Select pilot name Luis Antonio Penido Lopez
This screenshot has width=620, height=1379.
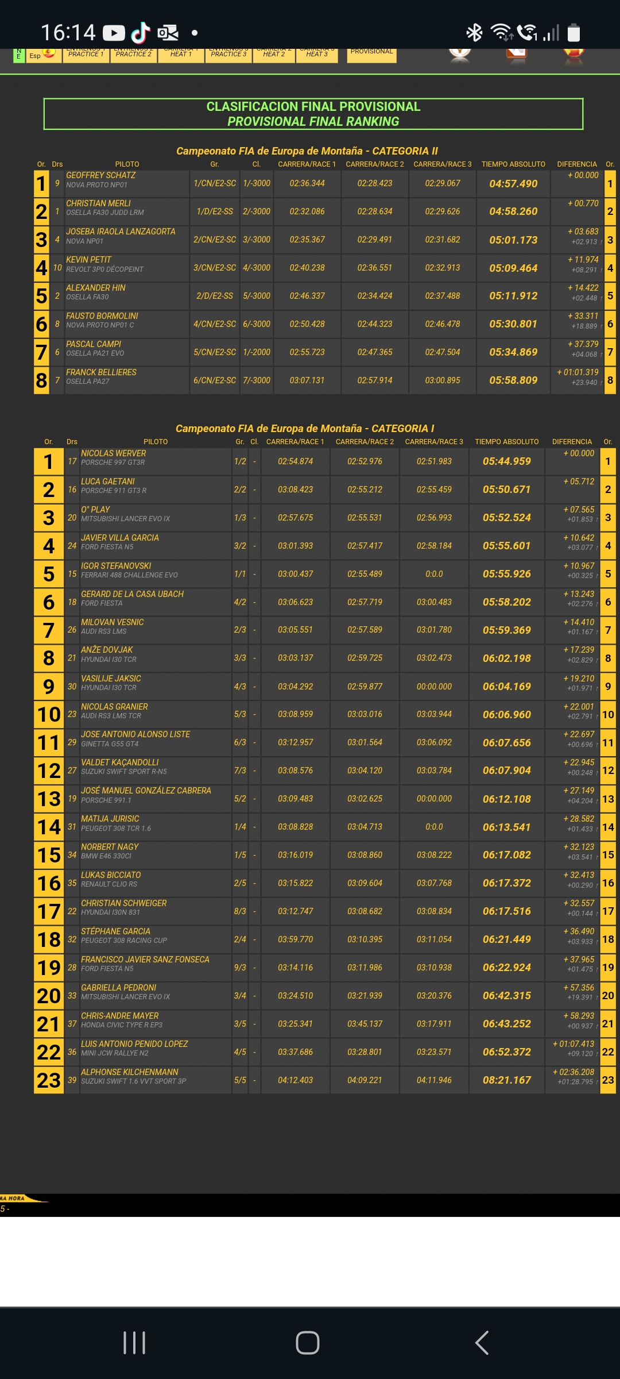pyautogui.click(x=134, y=1044)
